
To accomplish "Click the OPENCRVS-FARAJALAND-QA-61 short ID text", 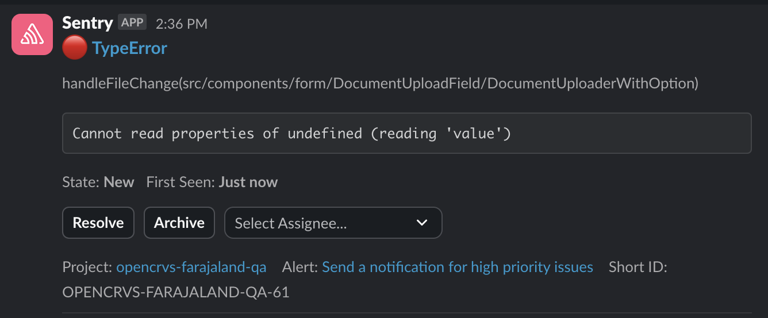I will pyautogui.click(x=175, y=292).
